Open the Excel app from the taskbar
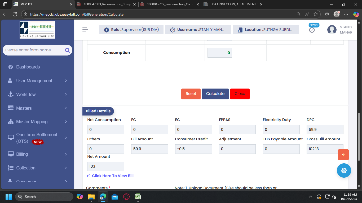Screen dimensions: 362x203 tap(138, 197)
